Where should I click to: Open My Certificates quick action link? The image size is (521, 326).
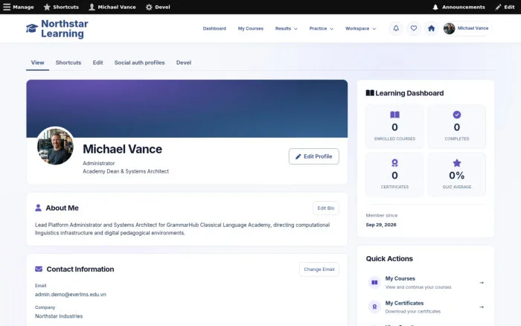(x=426, y=307)
